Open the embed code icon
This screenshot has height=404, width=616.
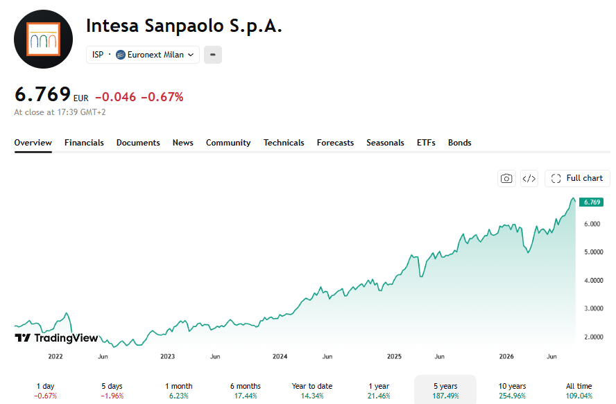529,179
